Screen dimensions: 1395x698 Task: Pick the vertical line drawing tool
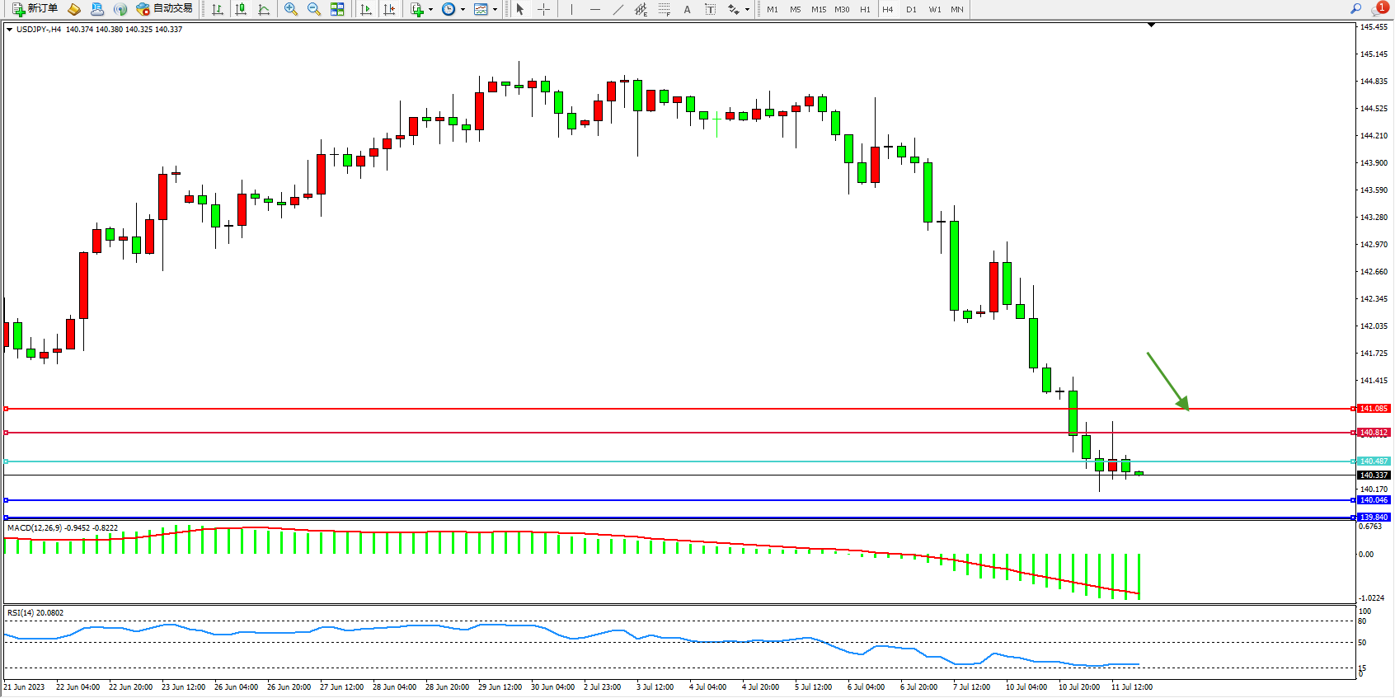pyautogui.click(x=571, y=9)
